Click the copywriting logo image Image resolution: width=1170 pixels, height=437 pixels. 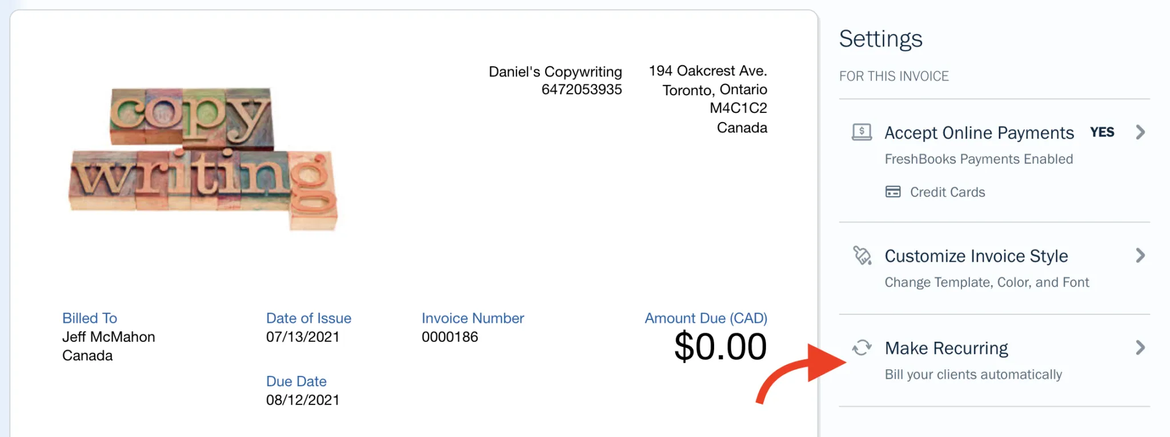point(203,158)
